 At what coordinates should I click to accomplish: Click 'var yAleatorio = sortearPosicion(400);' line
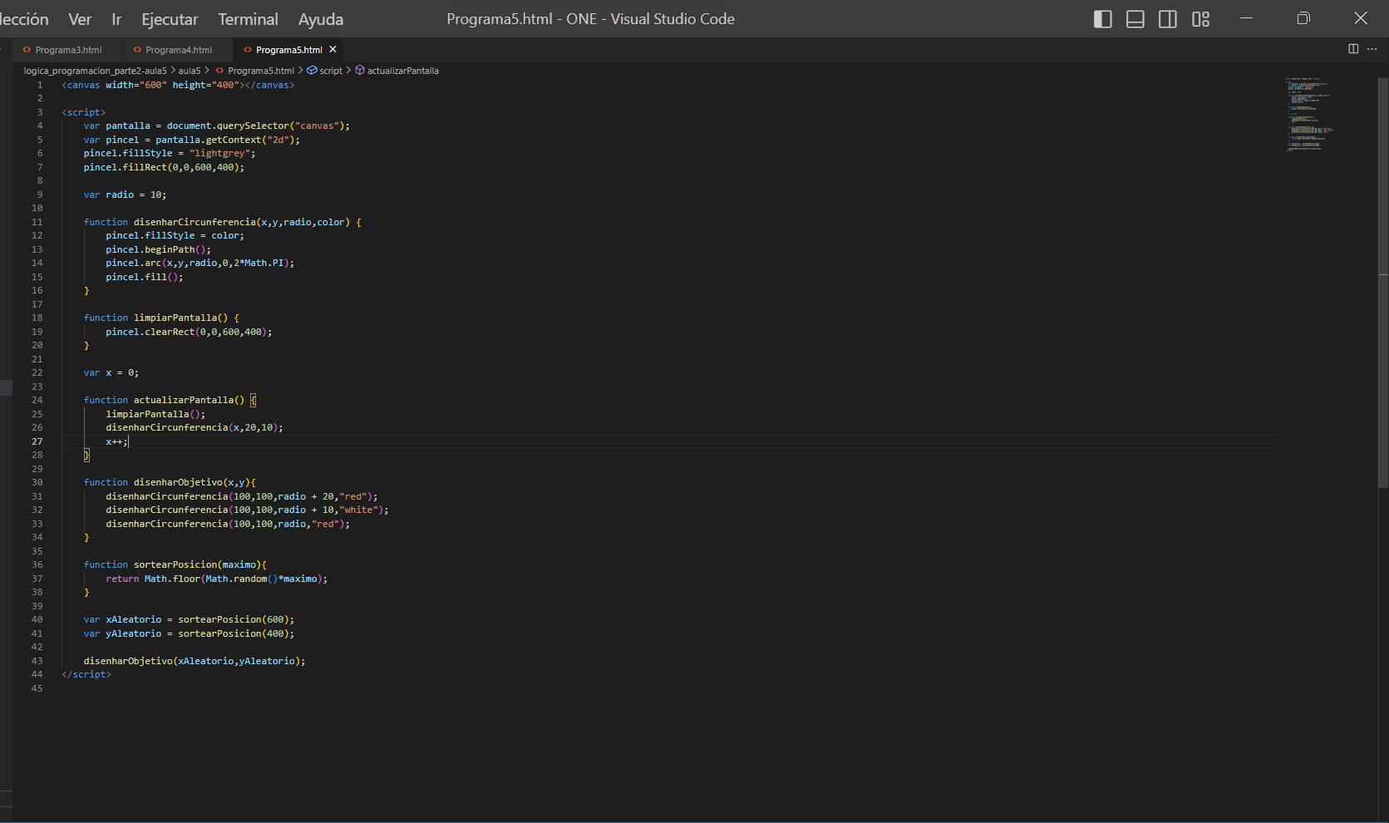[189, 633]
